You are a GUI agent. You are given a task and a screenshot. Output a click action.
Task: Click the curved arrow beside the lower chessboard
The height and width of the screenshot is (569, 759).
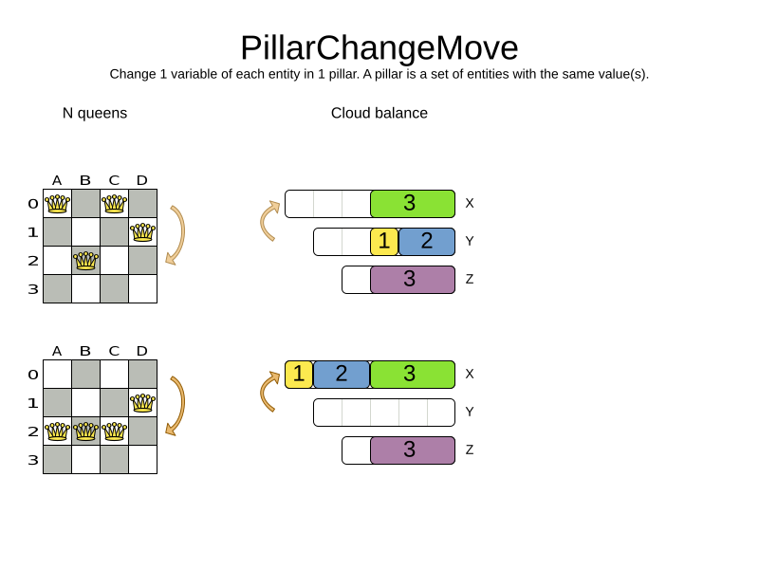[x=176, y=405]
